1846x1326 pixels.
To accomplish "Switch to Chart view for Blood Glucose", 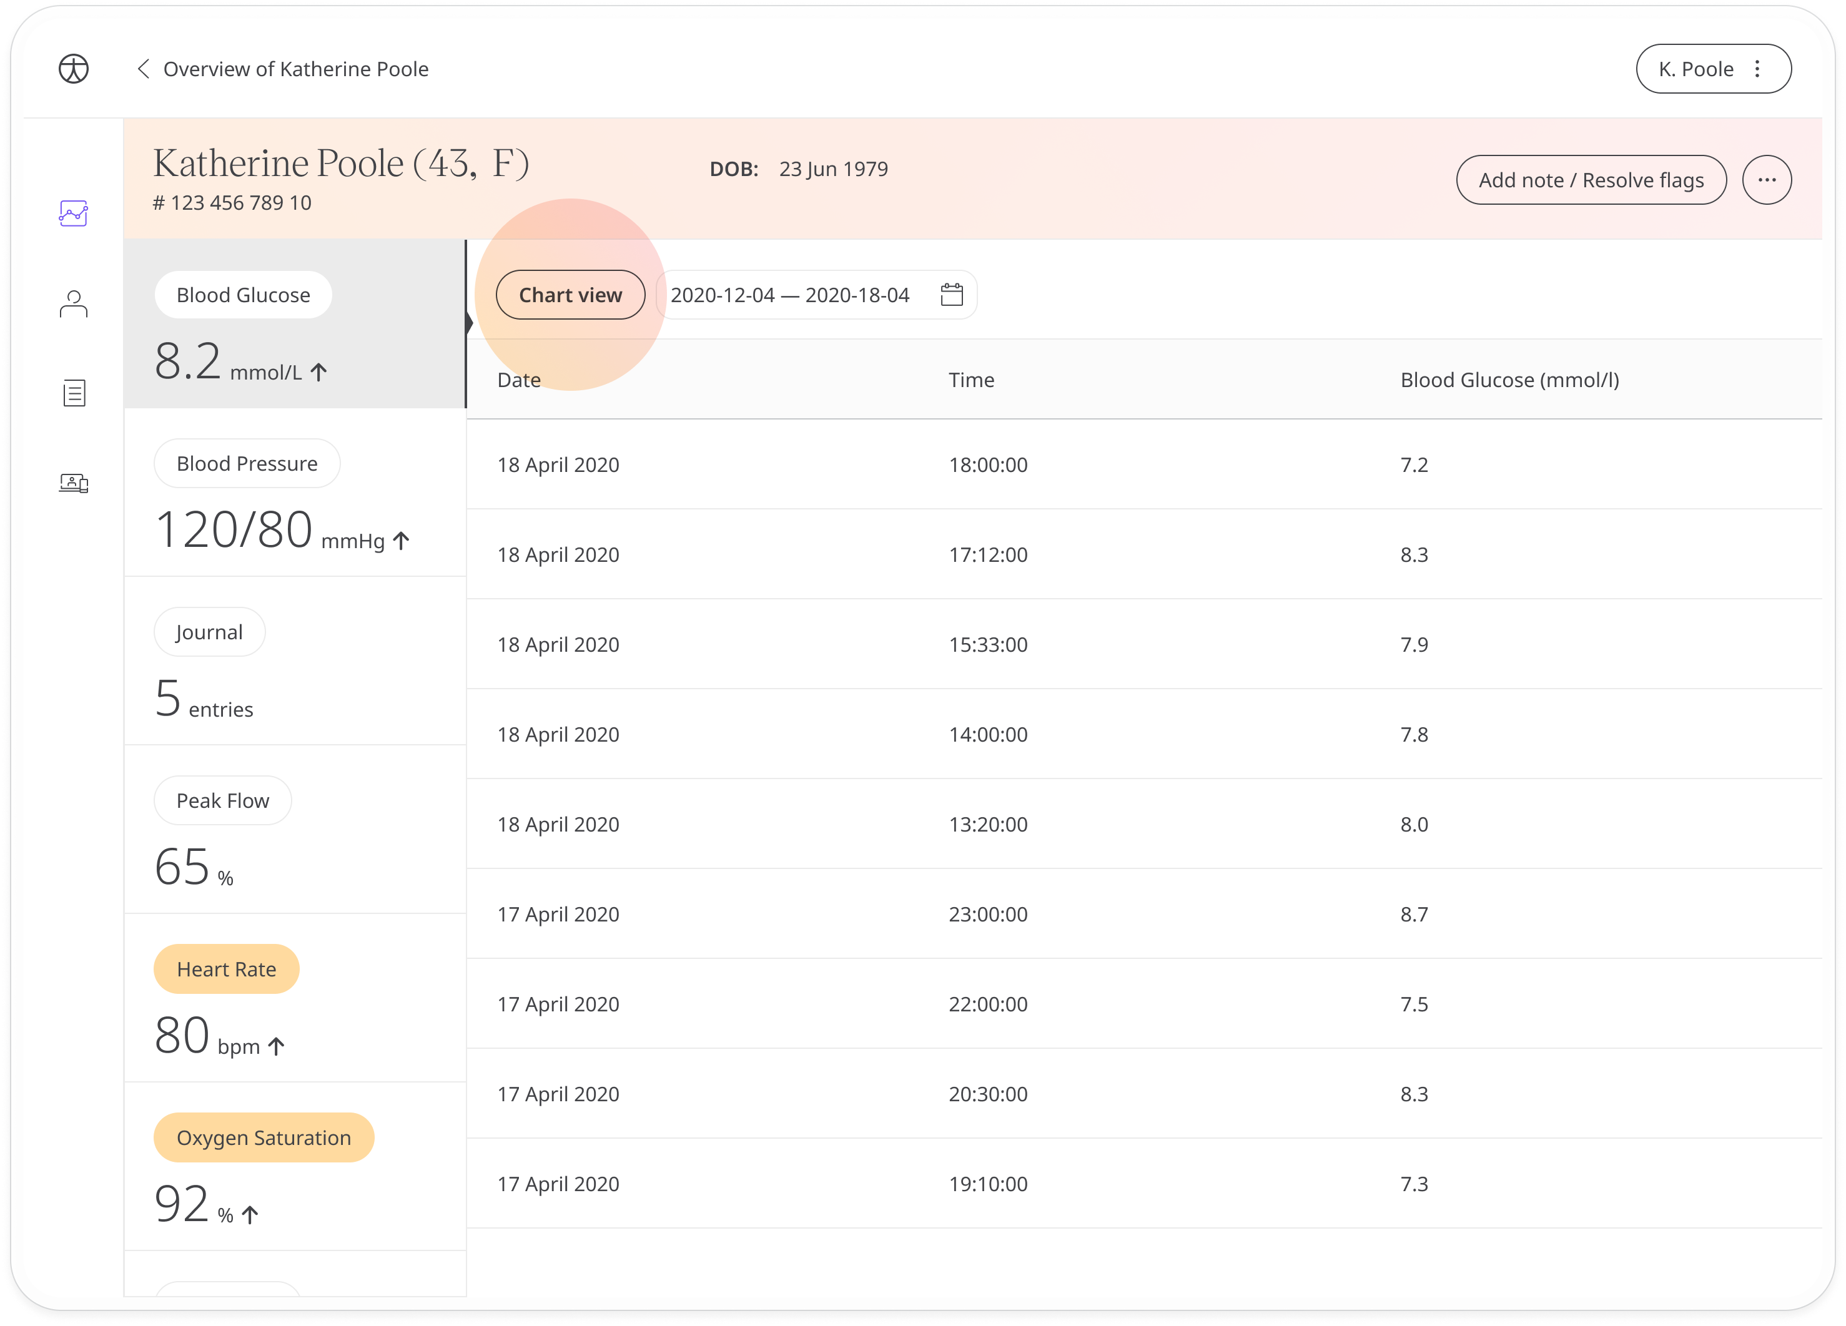I will click(x=569, y=295).
